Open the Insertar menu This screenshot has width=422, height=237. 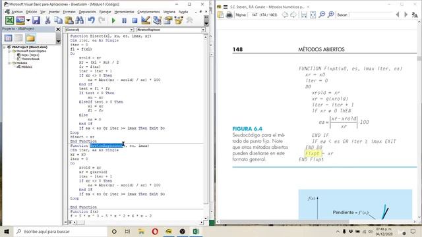point(54,12)
